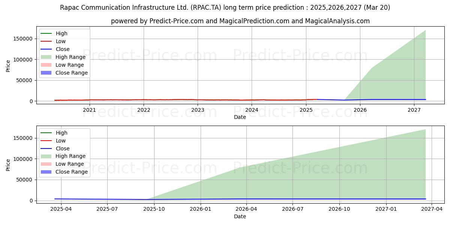450x225 pixels.
Task: Click the 2026-07 tick label on bottom chart
Action: pos(292,209)
